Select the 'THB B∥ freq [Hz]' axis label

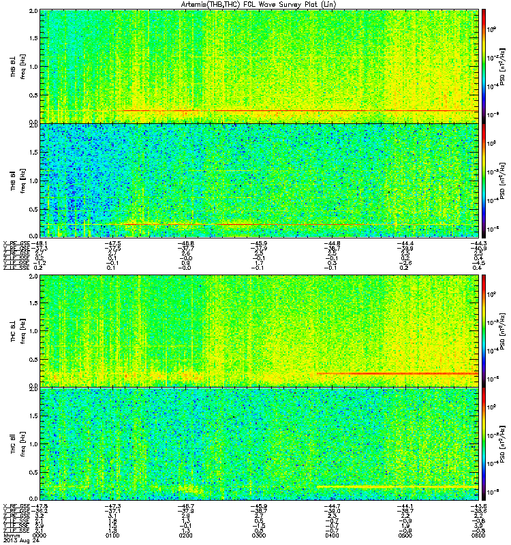pyautogui.click(x=18, y=181)
